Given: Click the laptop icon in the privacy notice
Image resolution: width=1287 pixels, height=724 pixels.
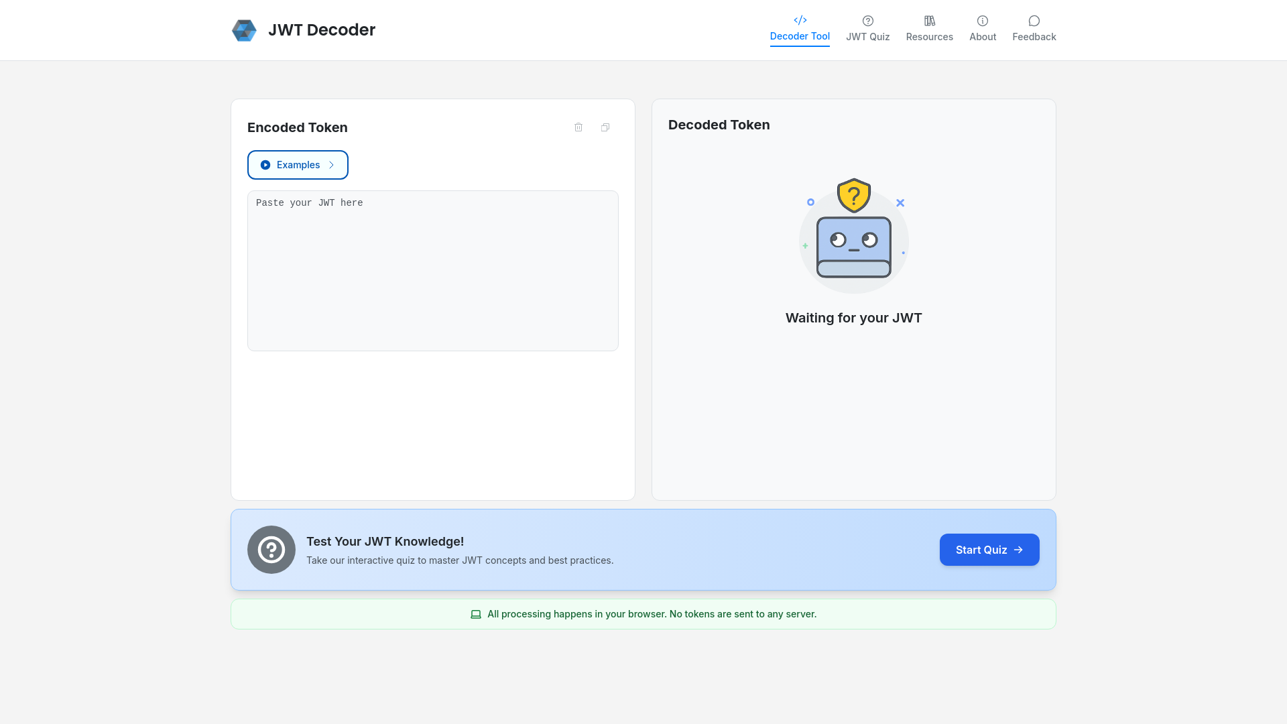Looking at the screenshot, I should 476,614.
